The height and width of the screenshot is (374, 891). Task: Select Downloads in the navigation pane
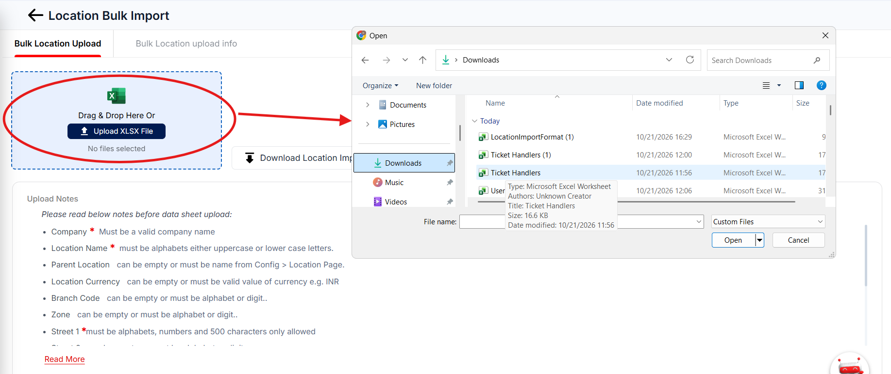tap(404, 163)
